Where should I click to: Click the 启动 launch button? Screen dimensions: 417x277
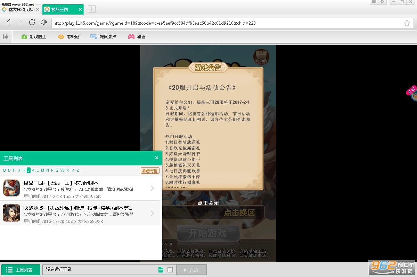tap(192, 270)
